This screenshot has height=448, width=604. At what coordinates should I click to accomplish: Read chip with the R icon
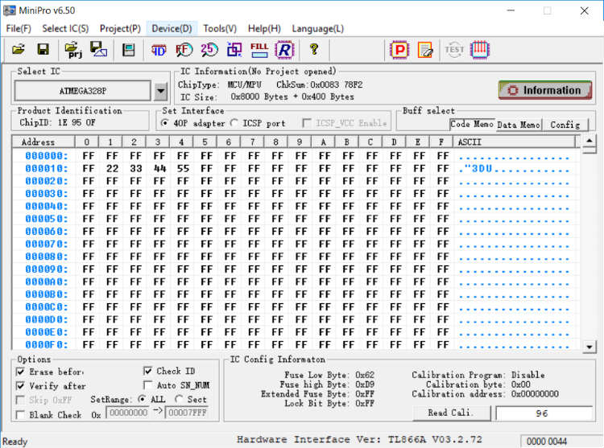(x=284, y=50)
